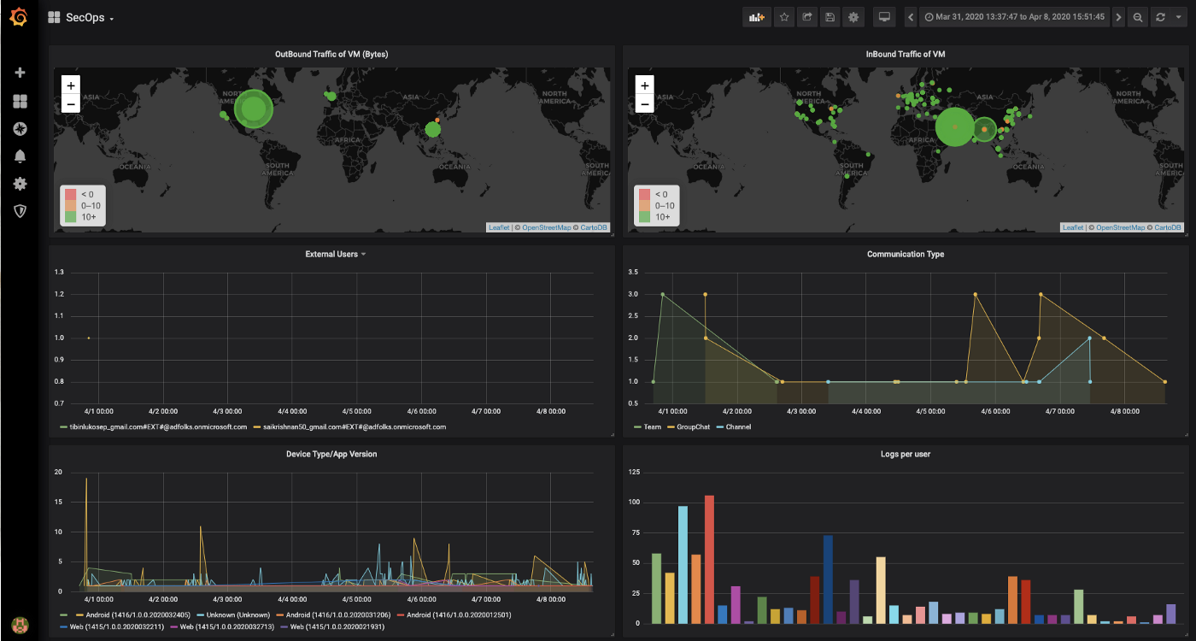Cycle view mode with the monitor icon

[x=884, y=17]
